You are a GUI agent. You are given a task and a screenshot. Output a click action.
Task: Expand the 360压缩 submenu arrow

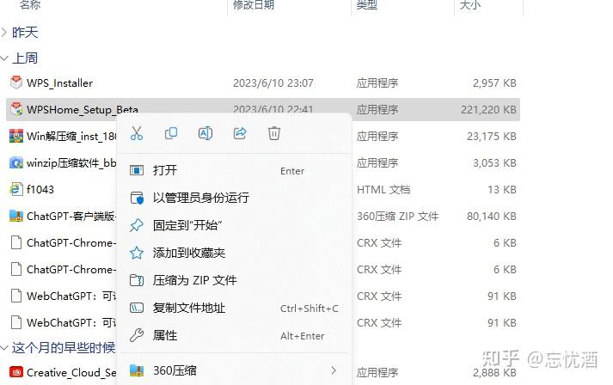333,370
